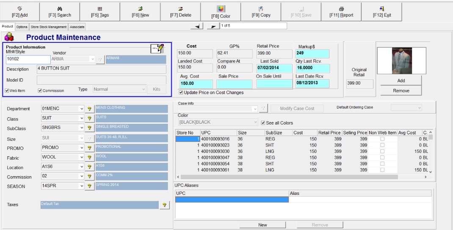The image size is (453, 230).
Task: Open the Store Stock Management tab
Action: [x=49, y=27]
